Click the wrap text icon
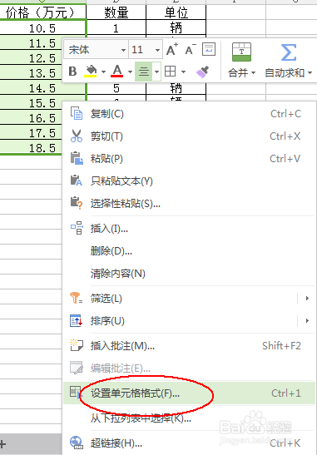The image size is (317, 455). click(209, 49)
